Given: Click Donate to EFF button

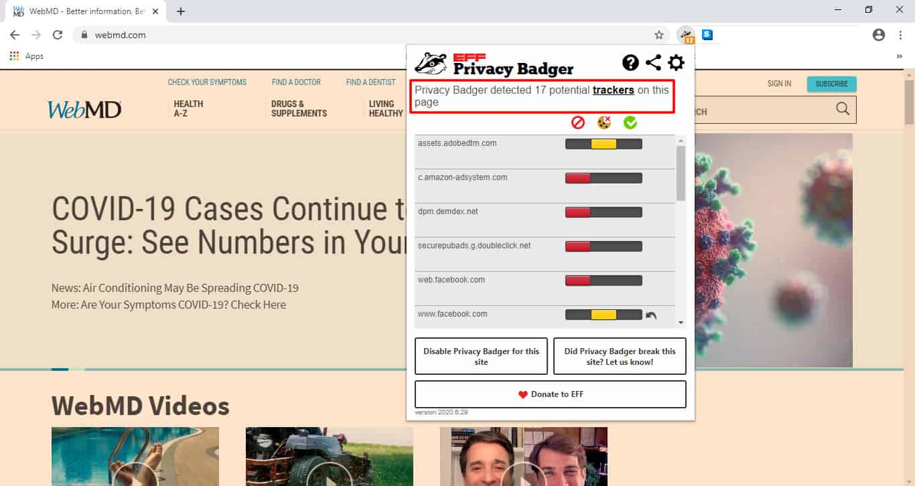Looking at the screenshot, I should pos(551,394).
